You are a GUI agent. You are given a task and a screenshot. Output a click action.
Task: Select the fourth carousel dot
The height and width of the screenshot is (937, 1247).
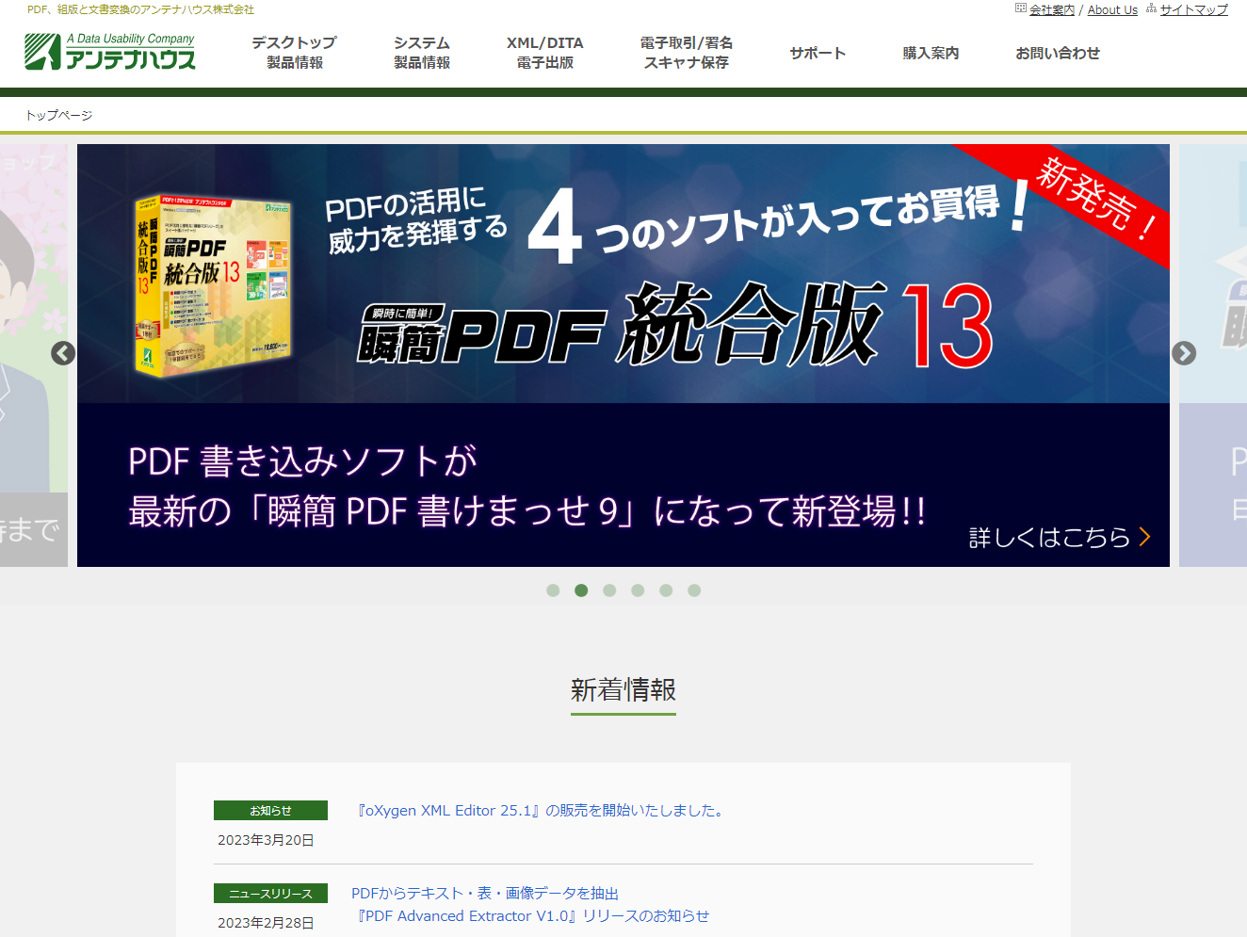click(x=638, y=590)
